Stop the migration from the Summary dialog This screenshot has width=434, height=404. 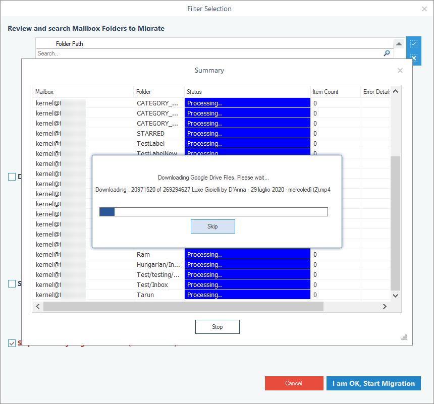[x=218, y=327]
